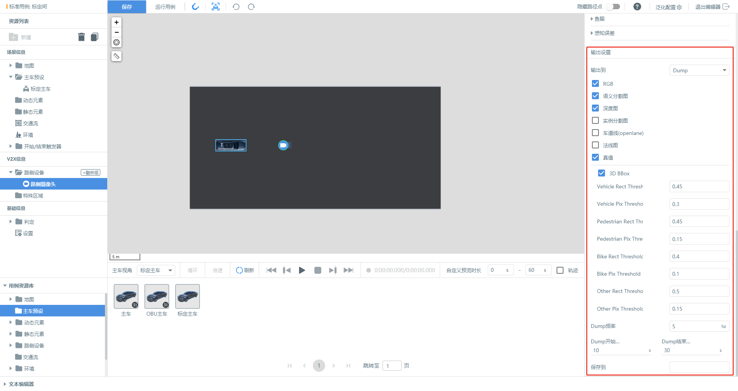Click the 保存 save button
The image size is (738, 391).
[x=126, y=7]
